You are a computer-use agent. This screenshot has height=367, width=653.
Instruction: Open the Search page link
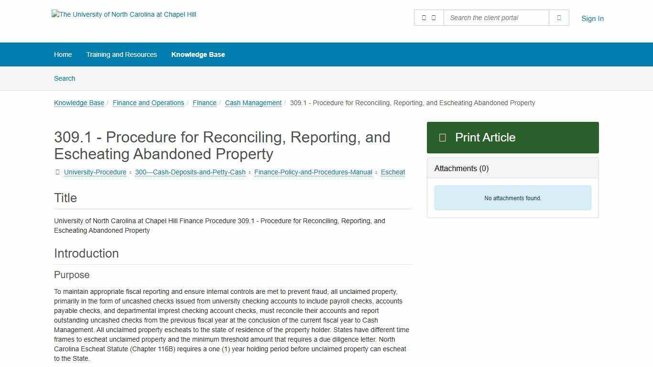pyautogui.click(x=65, y=78)
